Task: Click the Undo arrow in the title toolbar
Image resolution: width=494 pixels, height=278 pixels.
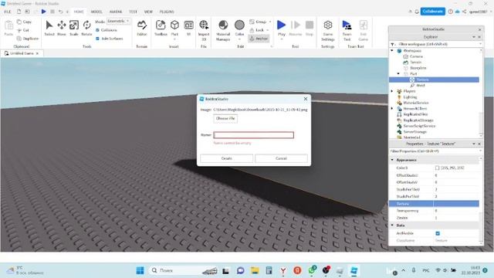Action: pos(60,12)
